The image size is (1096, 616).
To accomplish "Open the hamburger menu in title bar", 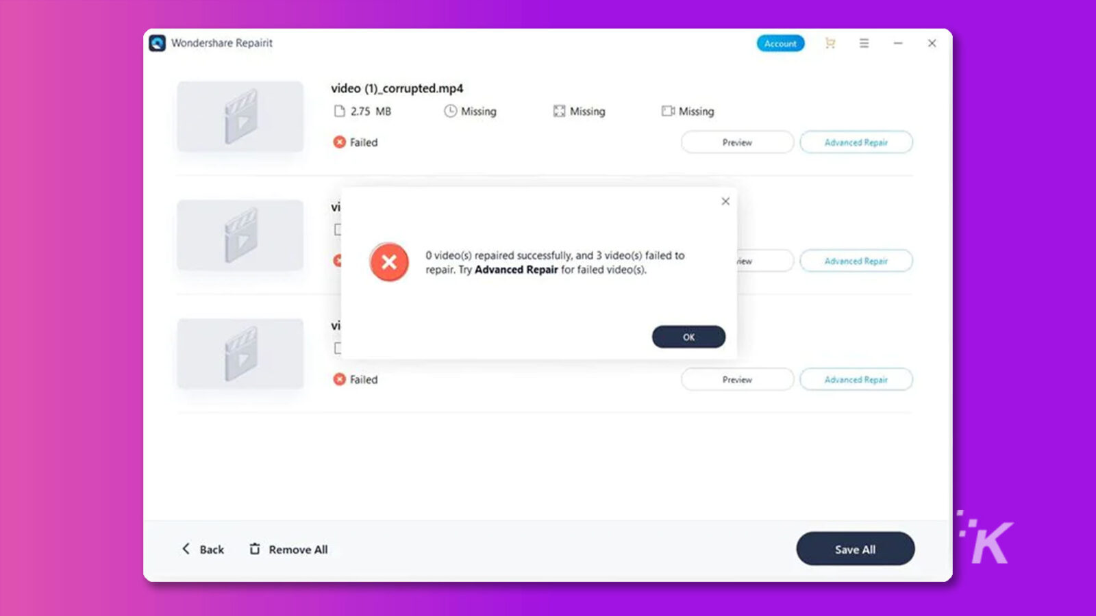I will (864, 43).
